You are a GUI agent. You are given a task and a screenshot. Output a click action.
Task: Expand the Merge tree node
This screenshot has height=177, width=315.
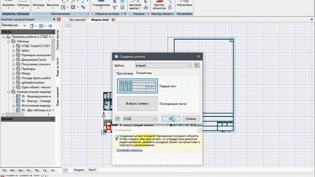(13, 73)
